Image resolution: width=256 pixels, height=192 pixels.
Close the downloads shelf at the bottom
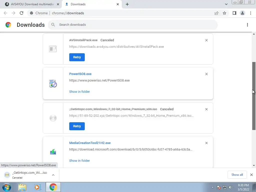251,175
